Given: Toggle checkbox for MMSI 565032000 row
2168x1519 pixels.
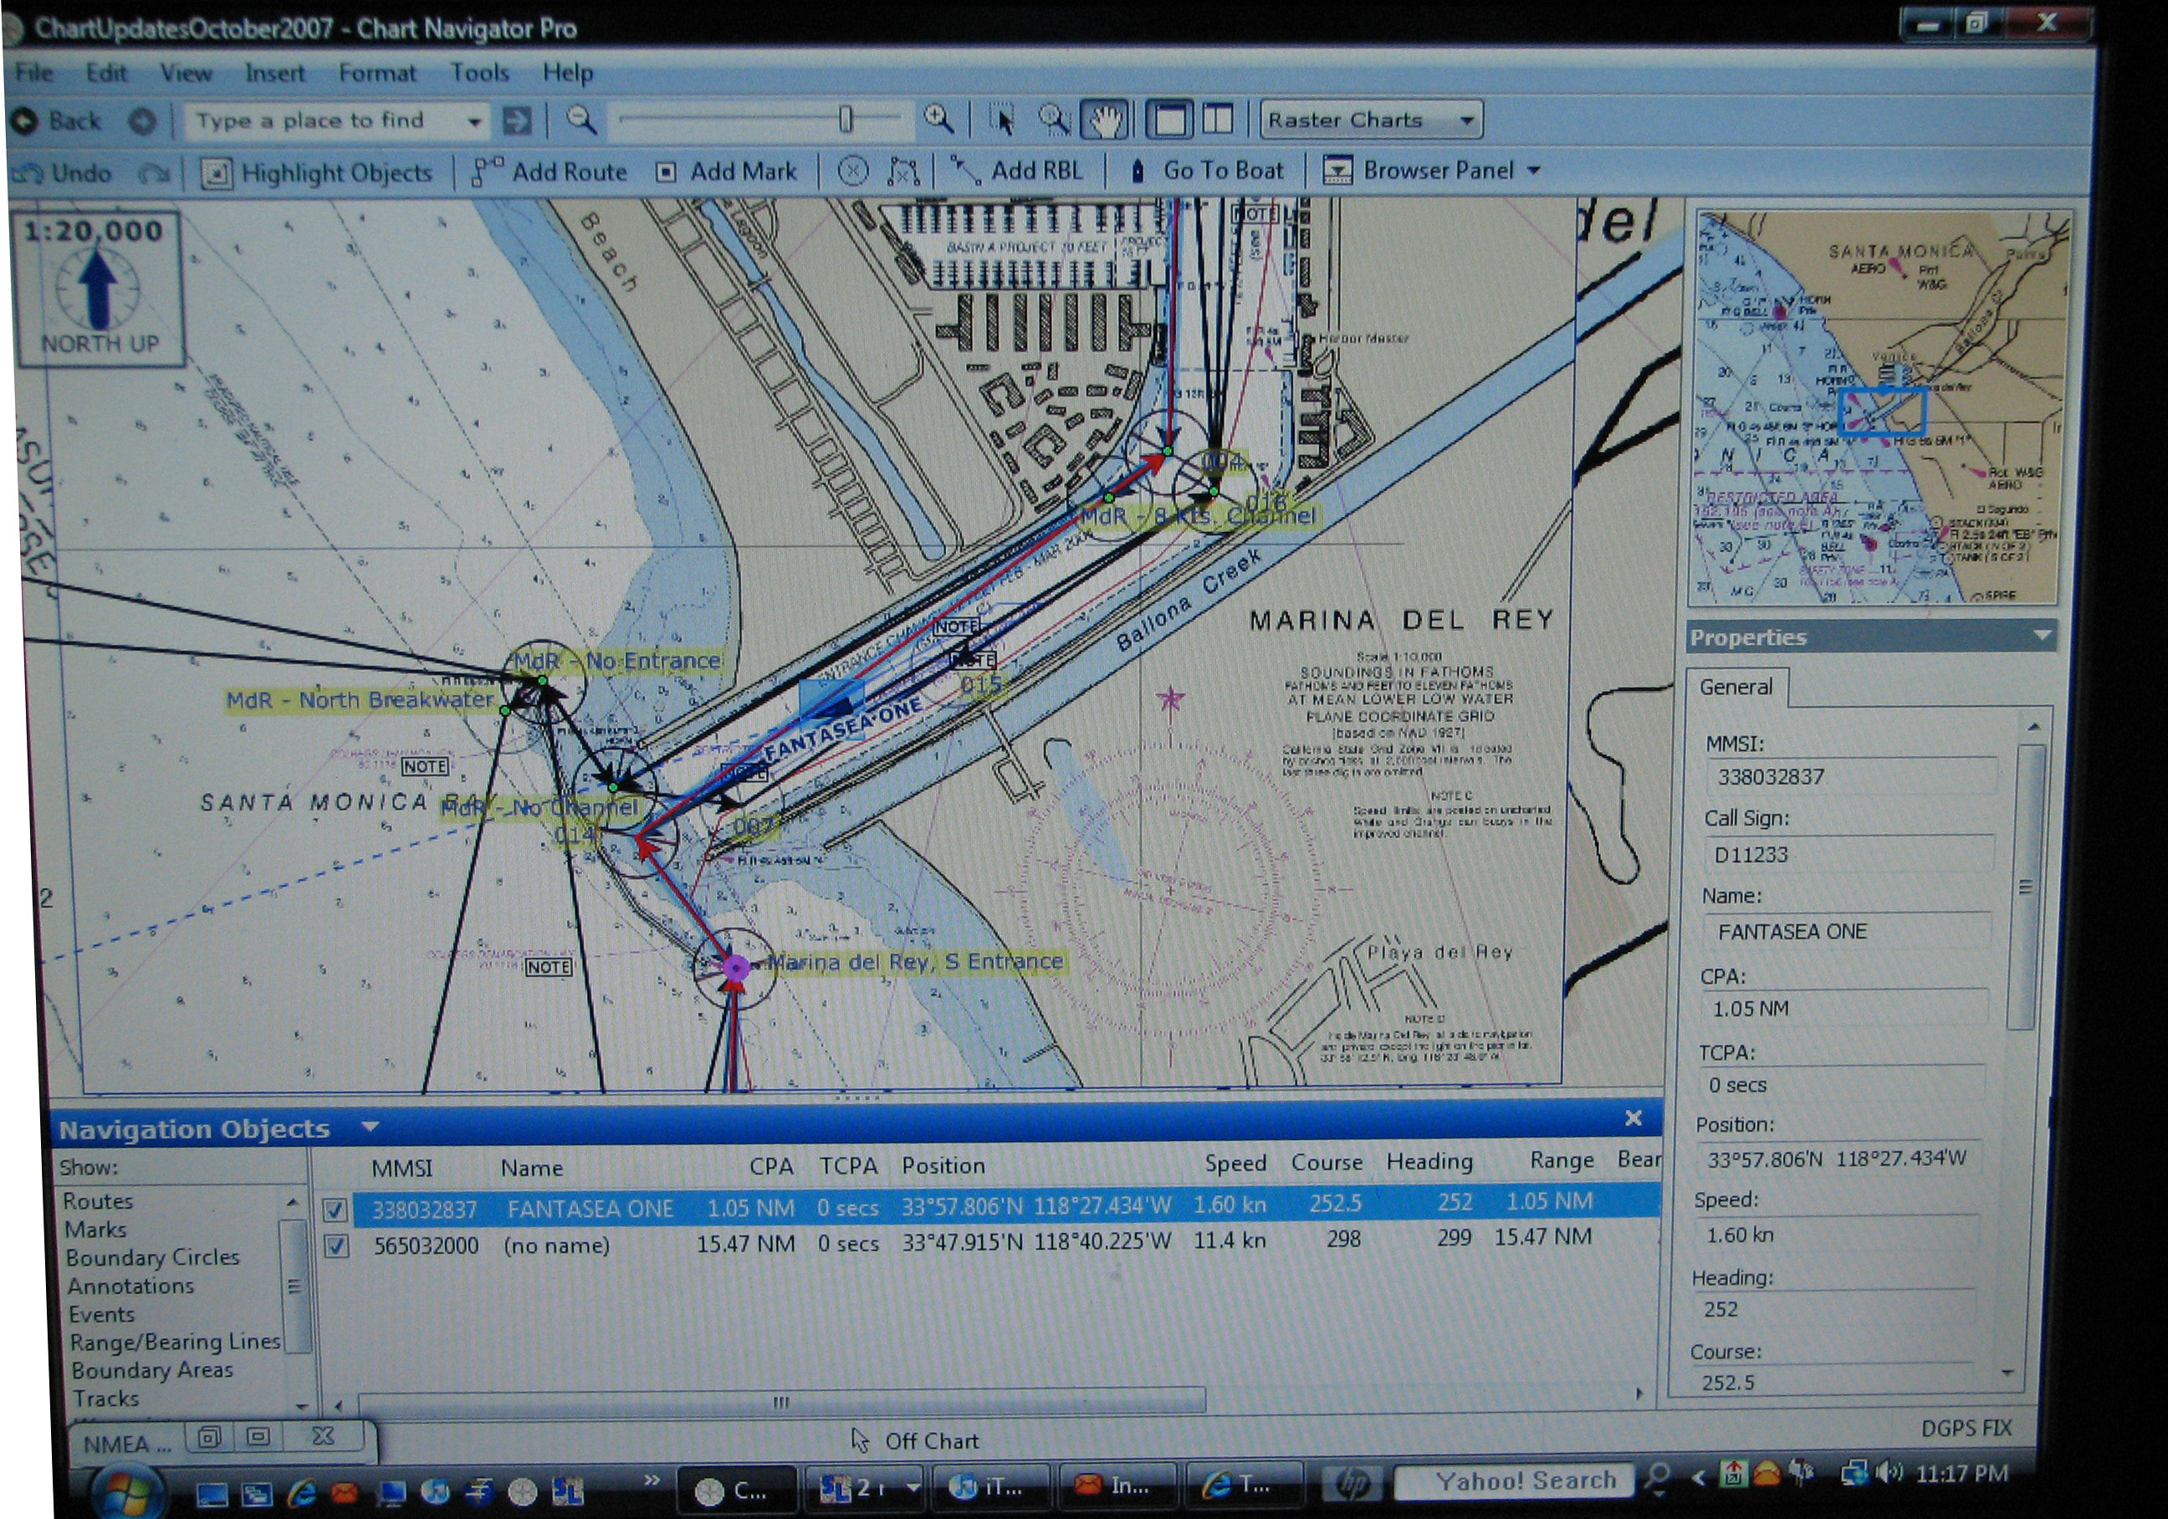Looking at the screenshot, I should pos(336,1247).
